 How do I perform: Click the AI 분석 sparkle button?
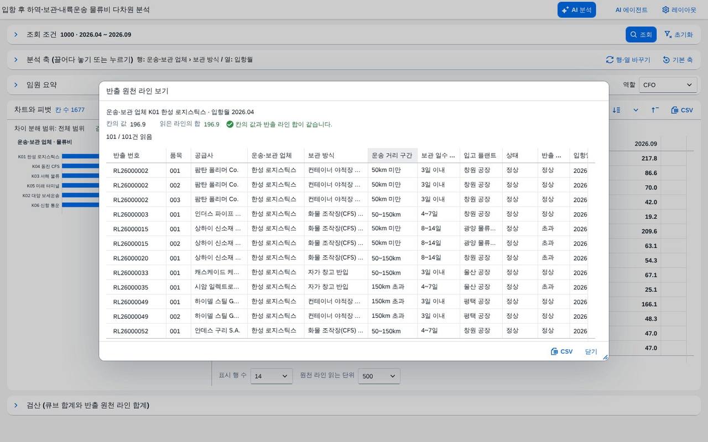[x=576, y=10]
